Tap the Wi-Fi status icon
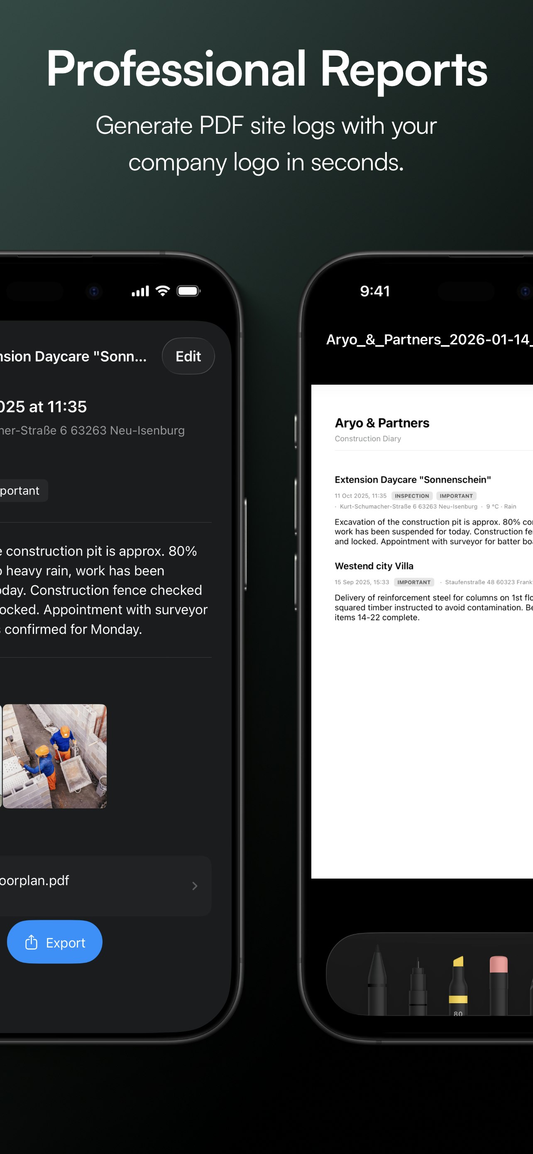Screen dimensions: 533x1154 coord(162,291)
